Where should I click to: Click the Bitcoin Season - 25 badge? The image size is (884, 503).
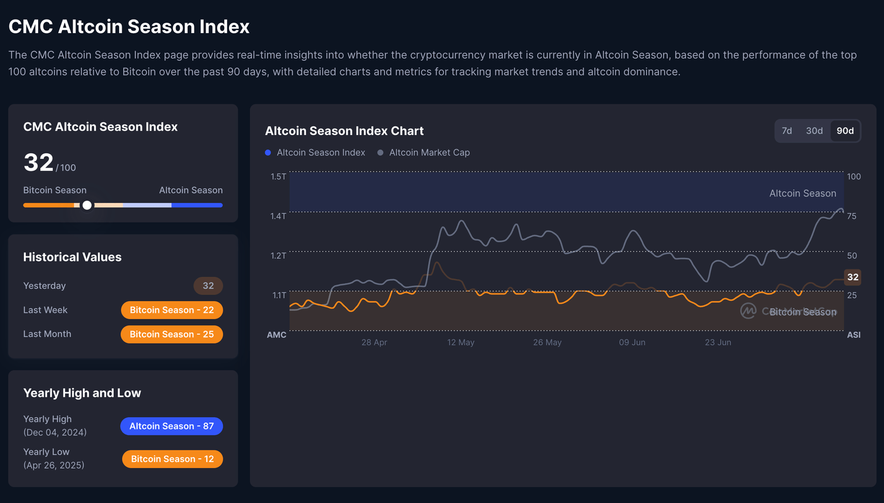pyautogui.click(x=171, y=334)
